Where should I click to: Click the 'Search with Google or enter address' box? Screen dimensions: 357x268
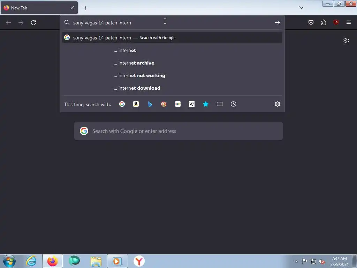pyautogui.click(x=178, y=131)
